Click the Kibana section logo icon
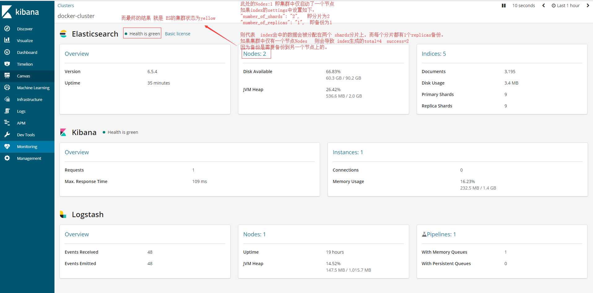Screen dimensions: 593x293 point(63,132)
